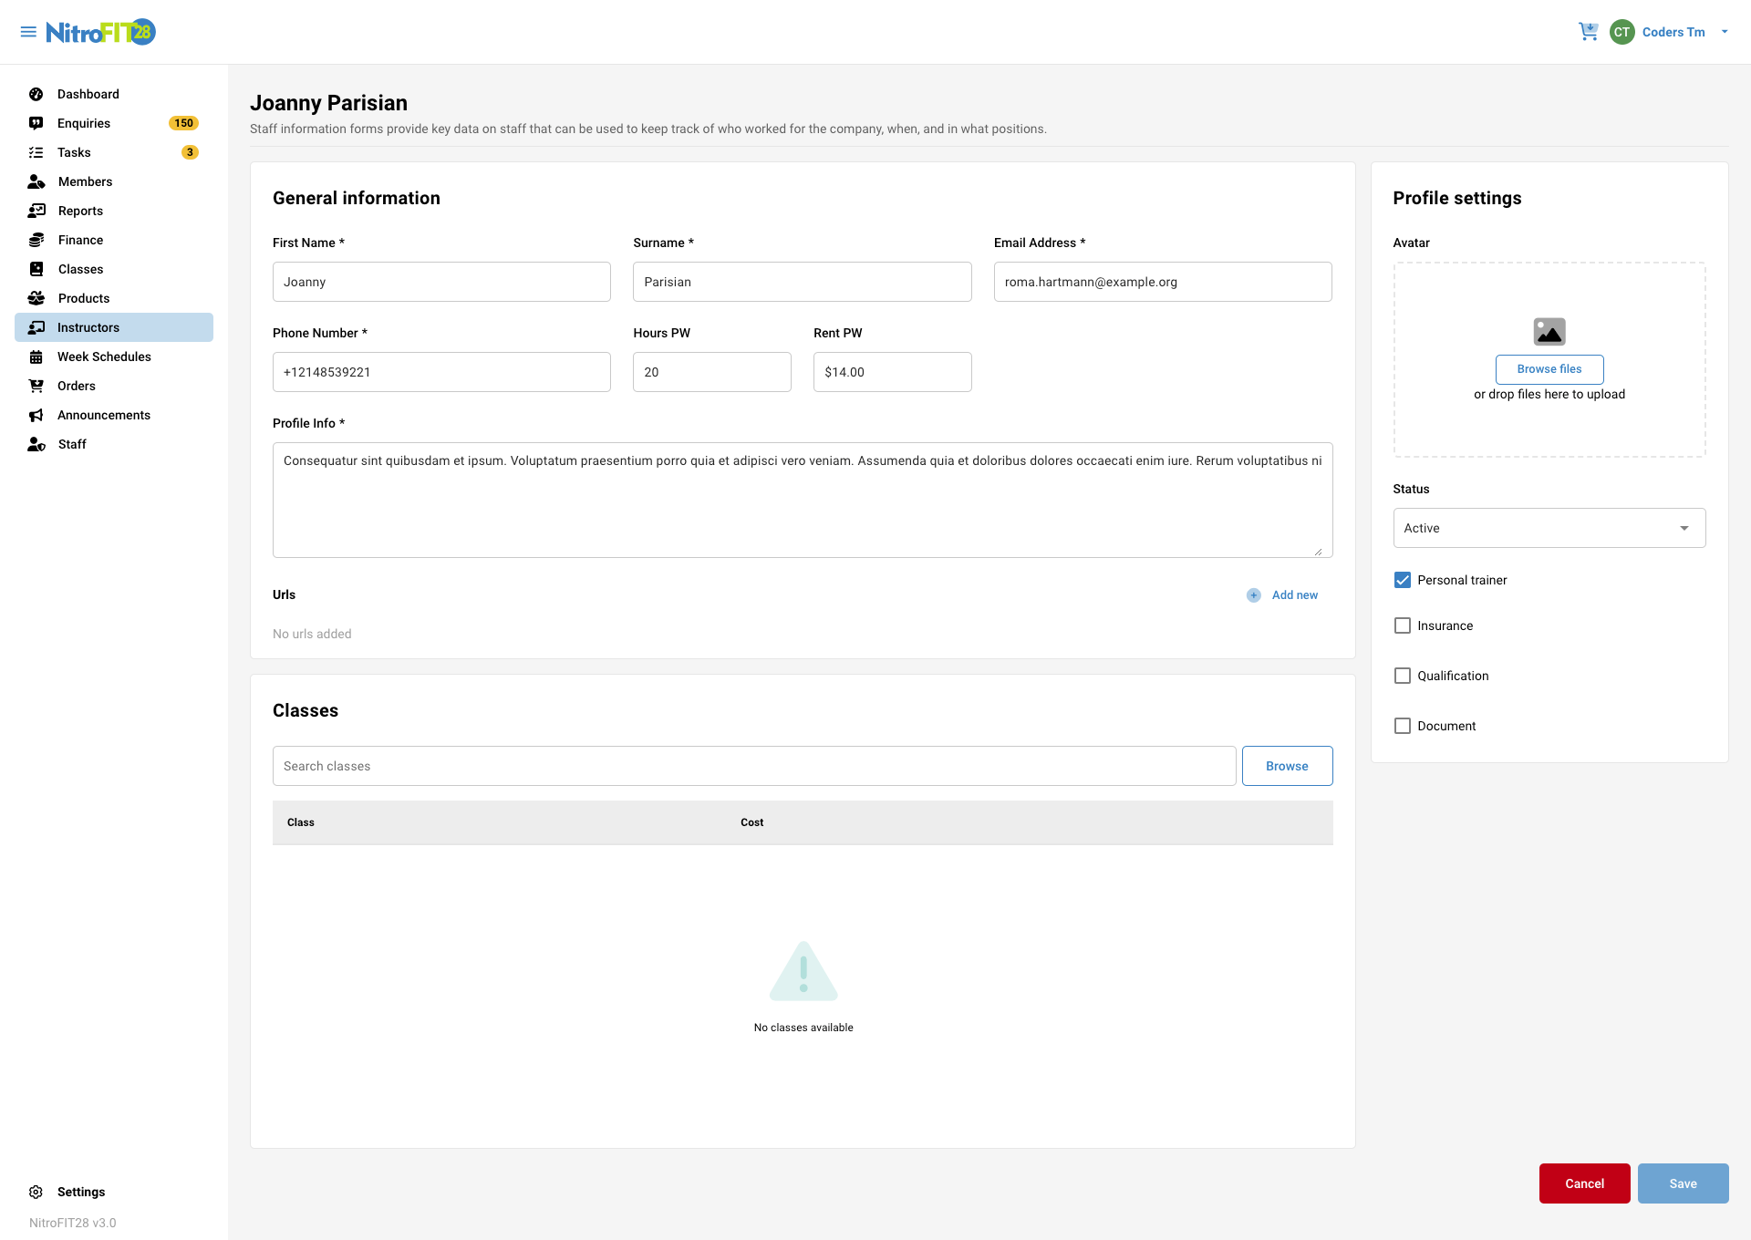
Task: Click Browse files button for avatar
Action: coord(1549,369)
